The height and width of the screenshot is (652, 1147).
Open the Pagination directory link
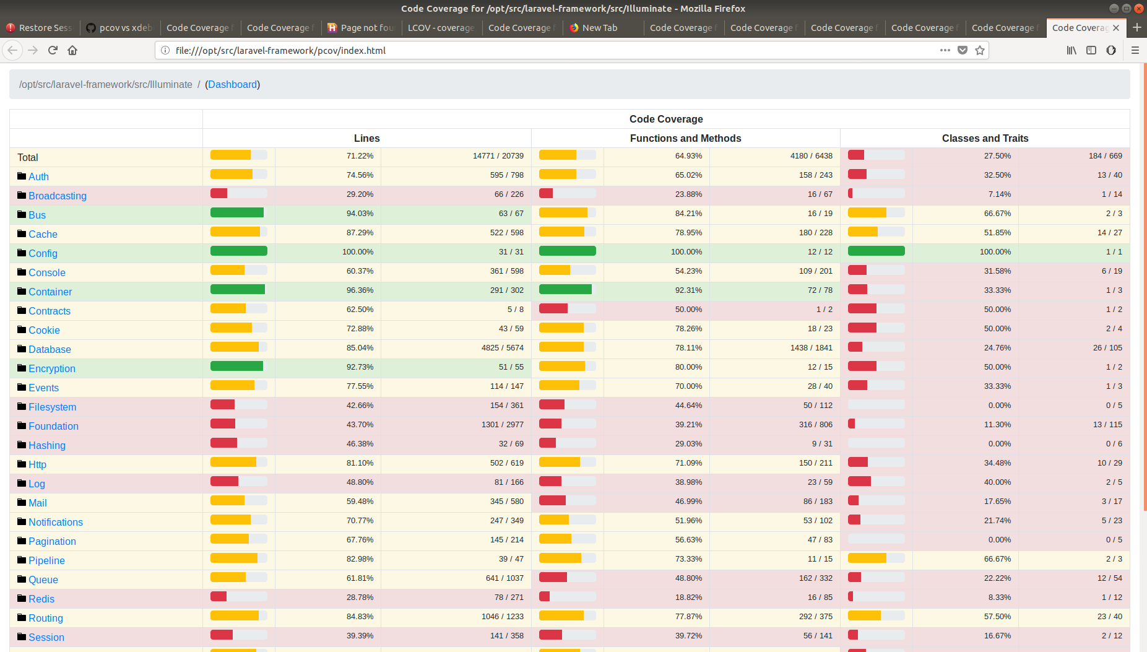click(x=52, y=541)
